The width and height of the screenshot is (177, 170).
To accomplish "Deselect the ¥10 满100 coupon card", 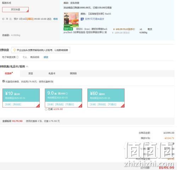I will tap(21, 98).
